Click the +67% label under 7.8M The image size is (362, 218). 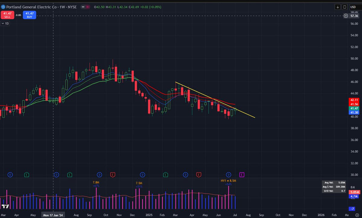[96, 186]
